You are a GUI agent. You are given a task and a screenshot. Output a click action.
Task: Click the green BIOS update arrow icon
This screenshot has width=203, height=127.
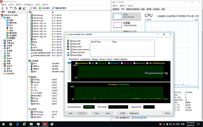40,8
